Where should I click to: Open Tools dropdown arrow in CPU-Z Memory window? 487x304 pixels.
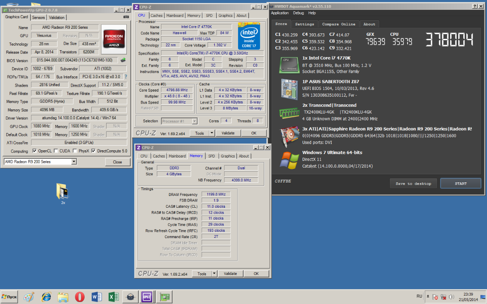click(x=214, y=274)
